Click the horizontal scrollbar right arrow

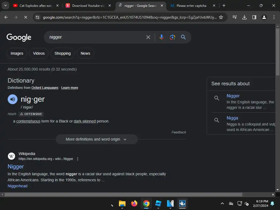point(273,194)
